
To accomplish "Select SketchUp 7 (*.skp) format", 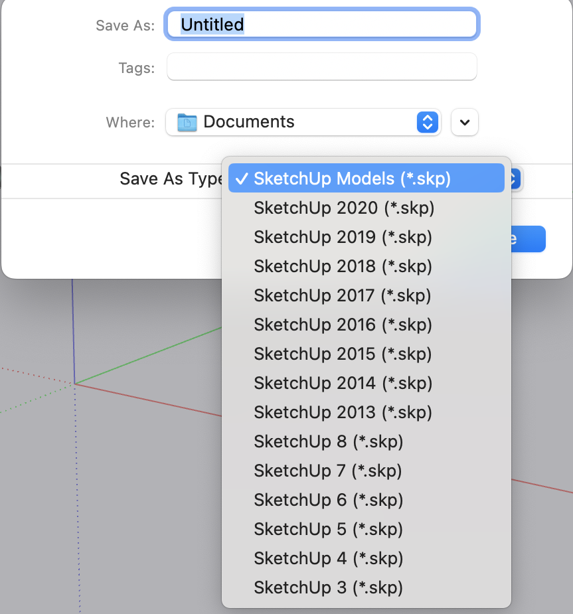I will point(328,471).
